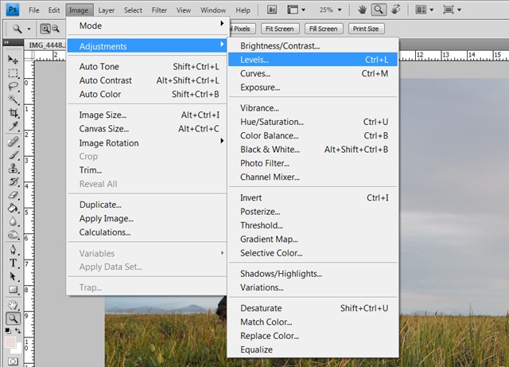Choose Hue/Saturation adjustment
Screen dimensions: 509x367
point(313,122)
